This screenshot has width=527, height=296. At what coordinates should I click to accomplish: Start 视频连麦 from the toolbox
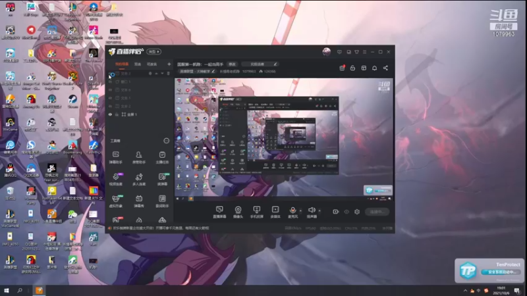(116, 179)
